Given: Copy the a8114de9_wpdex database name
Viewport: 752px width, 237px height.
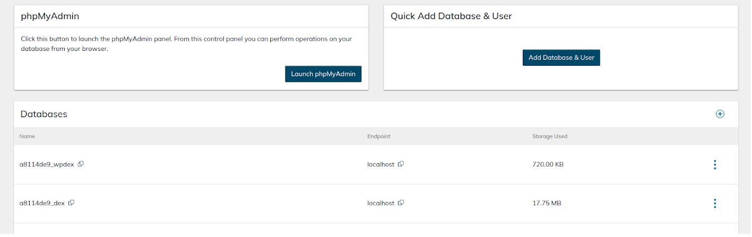Looking at the screenshot, I should tap(81, 164).
